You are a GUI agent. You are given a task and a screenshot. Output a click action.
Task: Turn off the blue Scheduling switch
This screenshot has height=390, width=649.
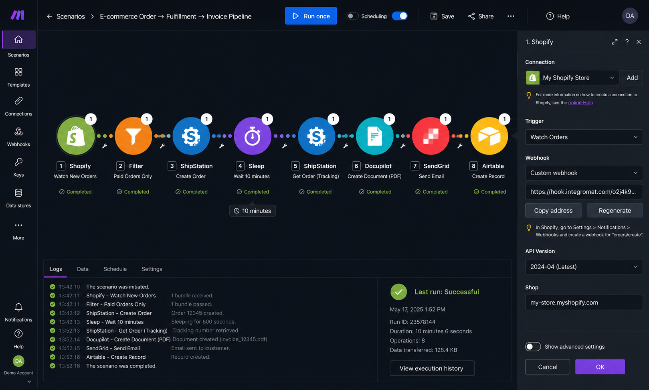[400, 16]
